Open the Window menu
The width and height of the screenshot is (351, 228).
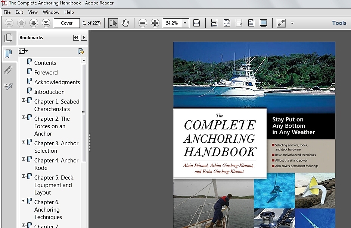(51, 12)
